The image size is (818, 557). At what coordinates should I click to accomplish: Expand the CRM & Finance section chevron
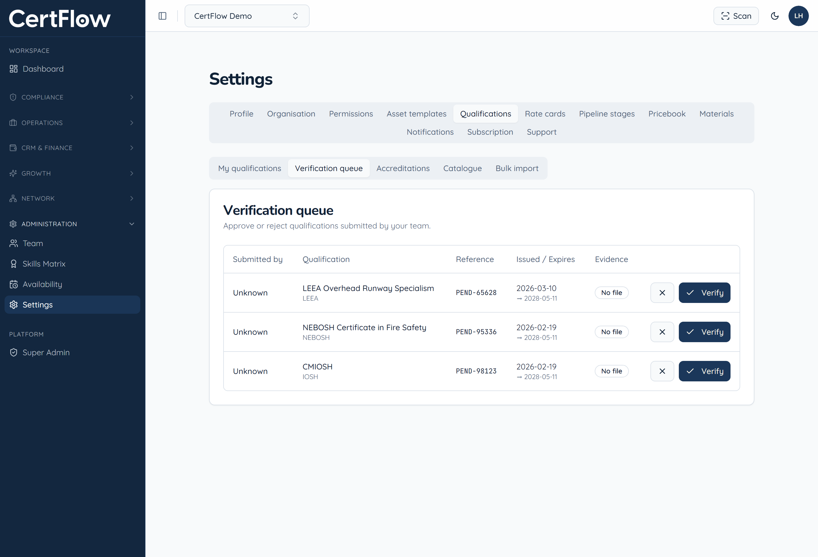[x=132, y=148]
